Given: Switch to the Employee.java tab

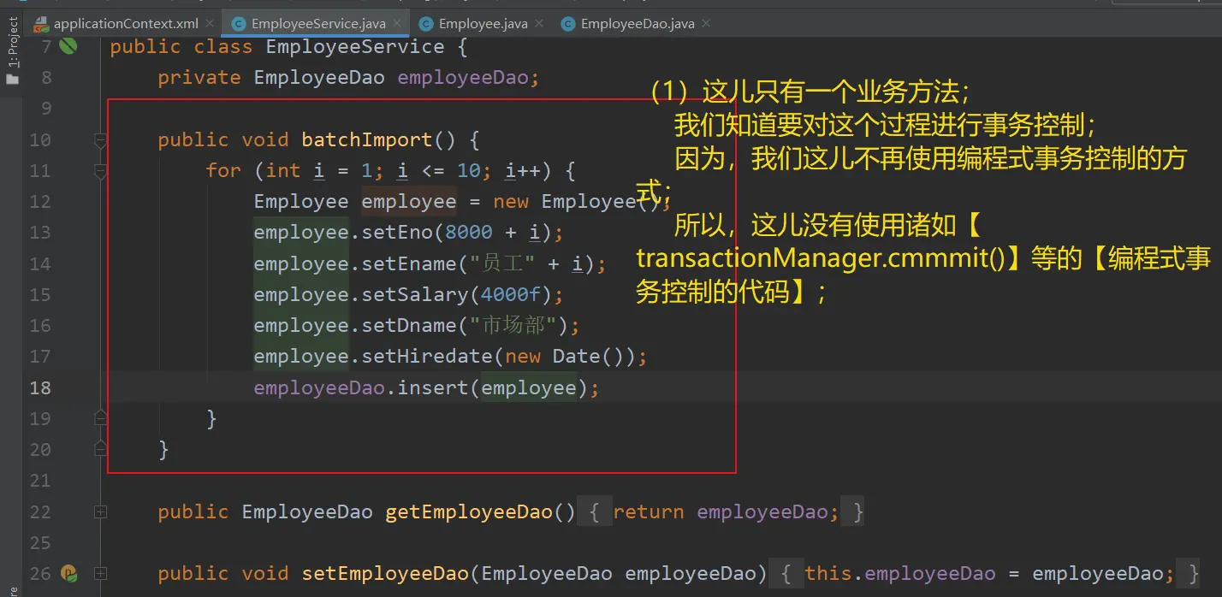Looking at the screenshot, I should click(483, 24).
